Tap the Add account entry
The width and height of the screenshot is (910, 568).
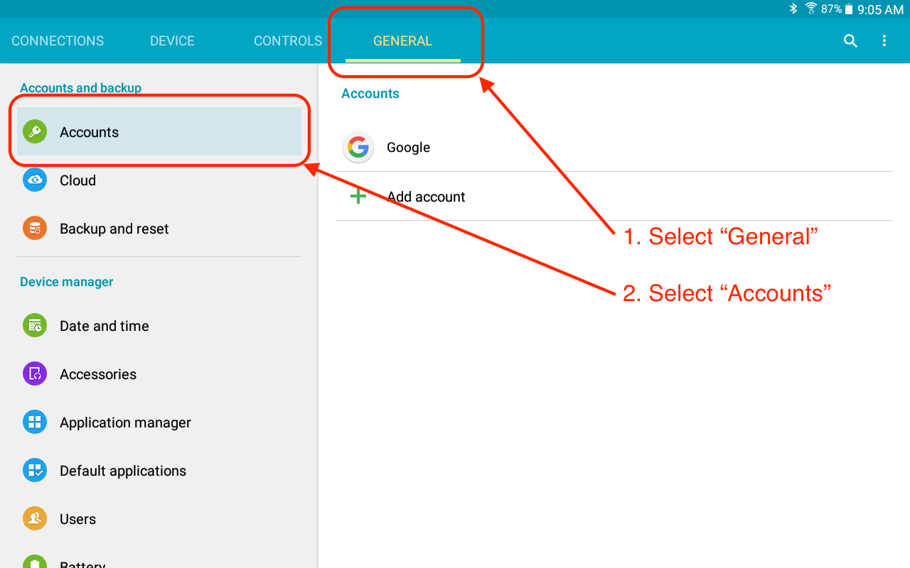coord(425,196)
